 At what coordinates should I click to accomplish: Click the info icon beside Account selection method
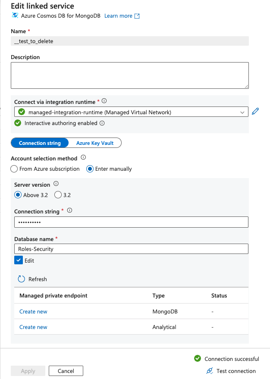[83, 158]
